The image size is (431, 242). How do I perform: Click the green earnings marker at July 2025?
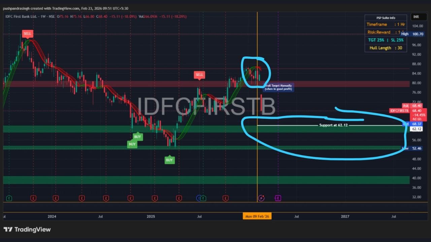pos(203,198)
